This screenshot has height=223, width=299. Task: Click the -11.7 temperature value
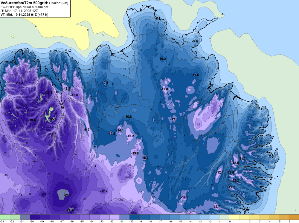[x=242, y=159]
